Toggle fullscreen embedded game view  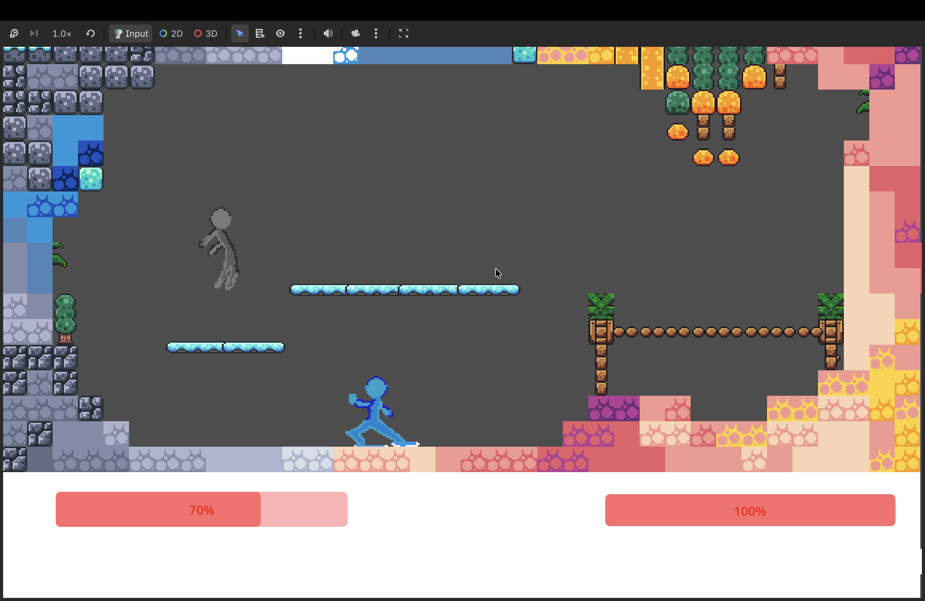tap(403, 34)
